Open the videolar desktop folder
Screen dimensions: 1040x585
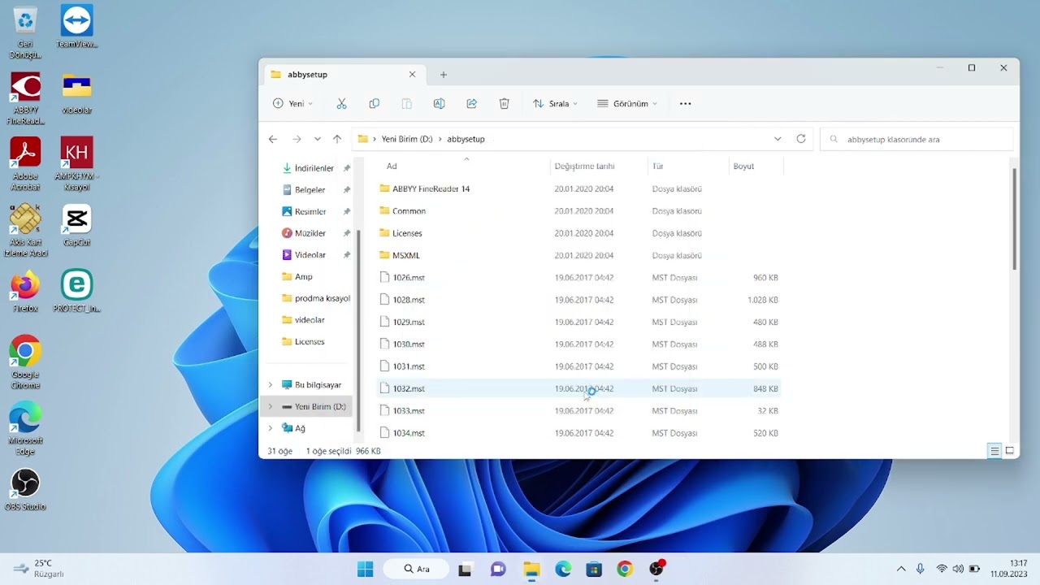tap(76, 93)
